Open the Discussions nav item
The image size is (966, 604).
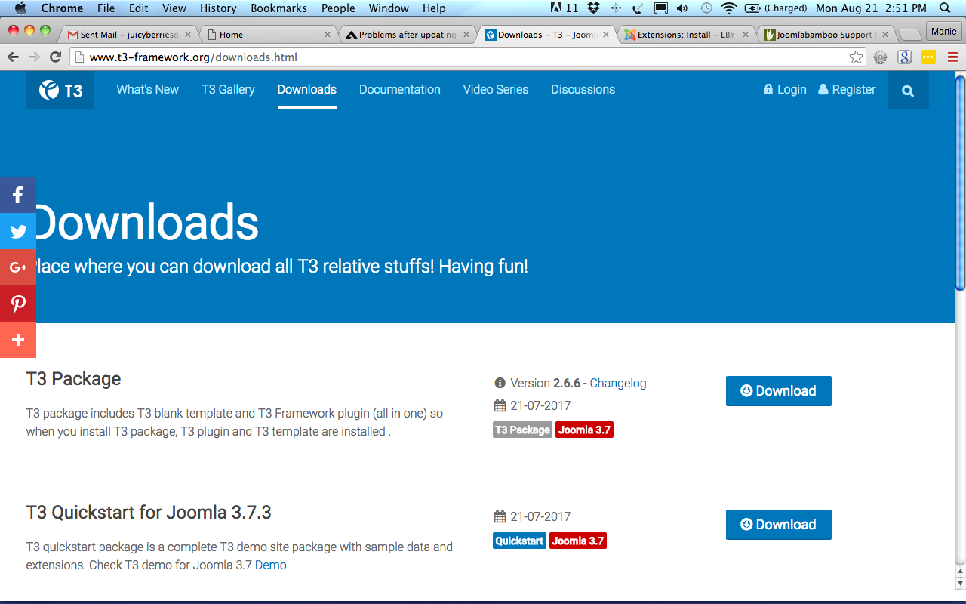tap(583, 89)
